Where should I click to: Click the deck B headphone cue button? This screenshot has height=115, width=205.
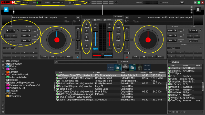(109, 49)
